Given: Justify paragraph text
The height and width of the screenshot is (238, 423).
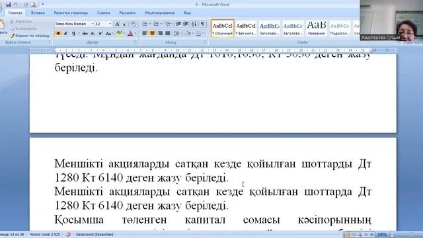Looking at the screenshot, I should [x=168, y=34].
